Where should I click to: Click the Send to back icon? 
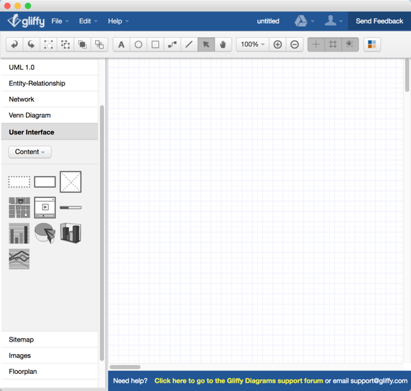(x=99, y=45)
